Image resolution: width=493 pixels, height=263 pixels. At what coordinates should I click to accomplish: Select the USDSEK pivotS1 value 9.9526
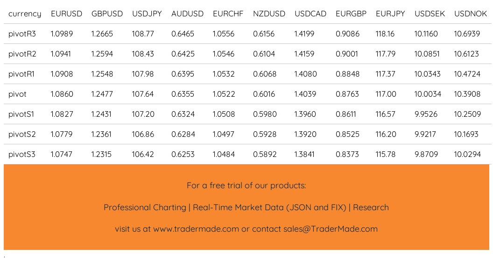click(426, 114)
